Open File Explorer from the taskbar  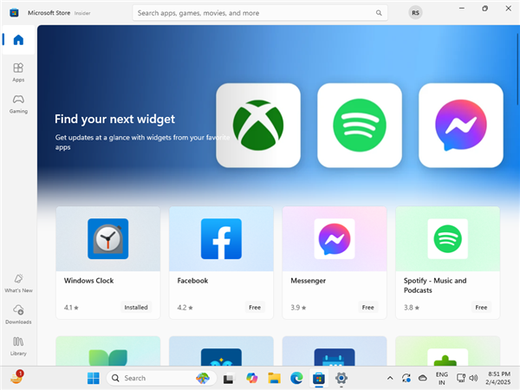pyautogui.click(x=274, y=378)
